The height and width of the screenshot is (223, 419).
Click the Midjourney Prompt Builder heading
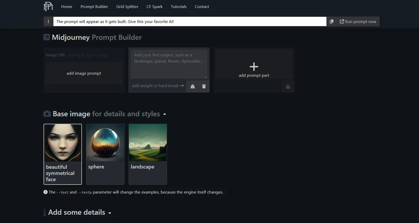(x=97, y=37)
